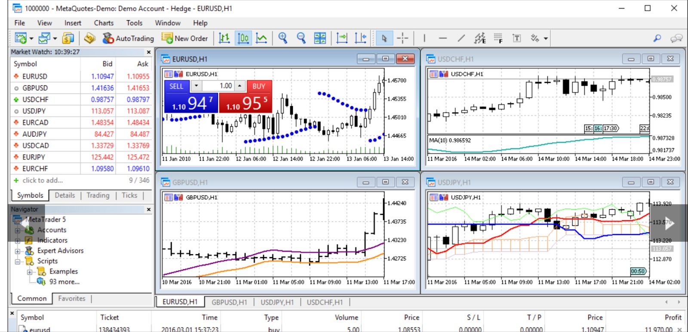The image size is (688, 332).
Task: Switch to Details tab in Market Watch
Action: [65, 195]
